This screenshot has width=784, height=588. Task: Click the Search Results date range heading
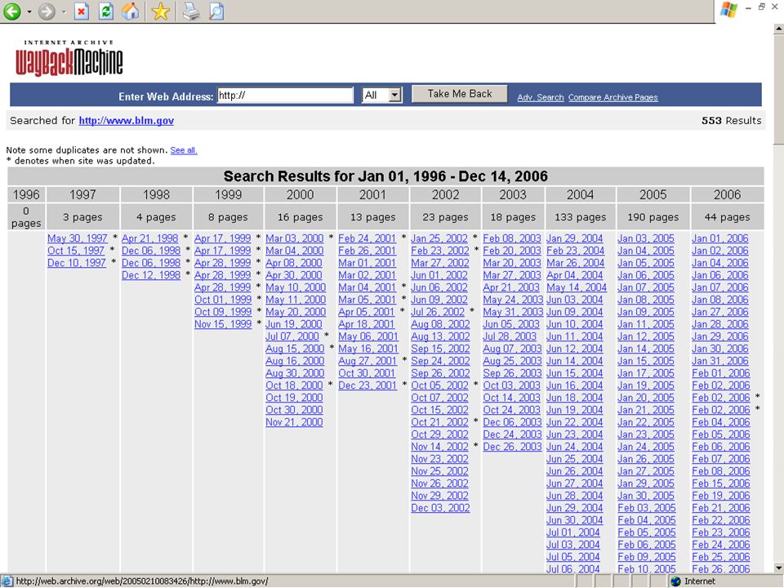point(385,176)
